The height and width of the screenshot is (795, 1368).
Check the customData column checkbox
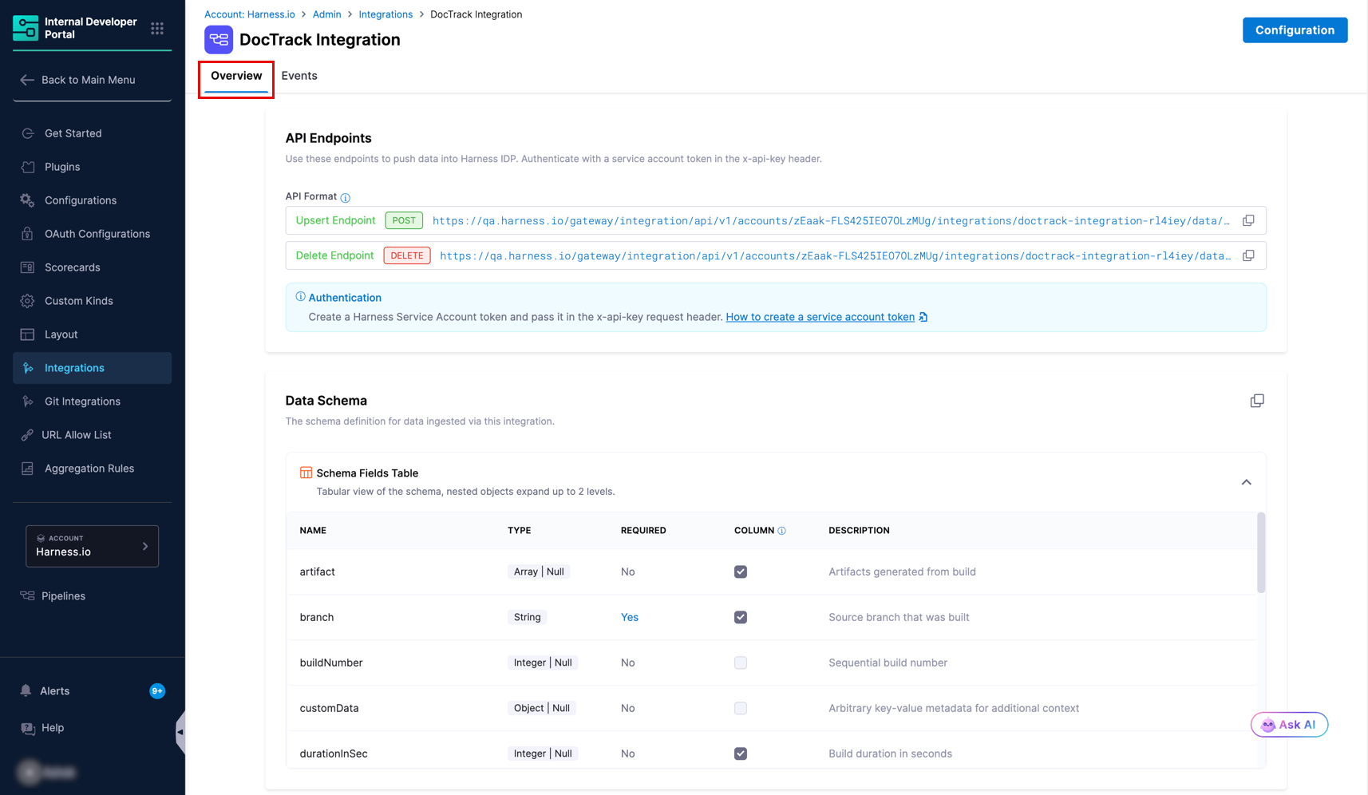click(741, 708)
